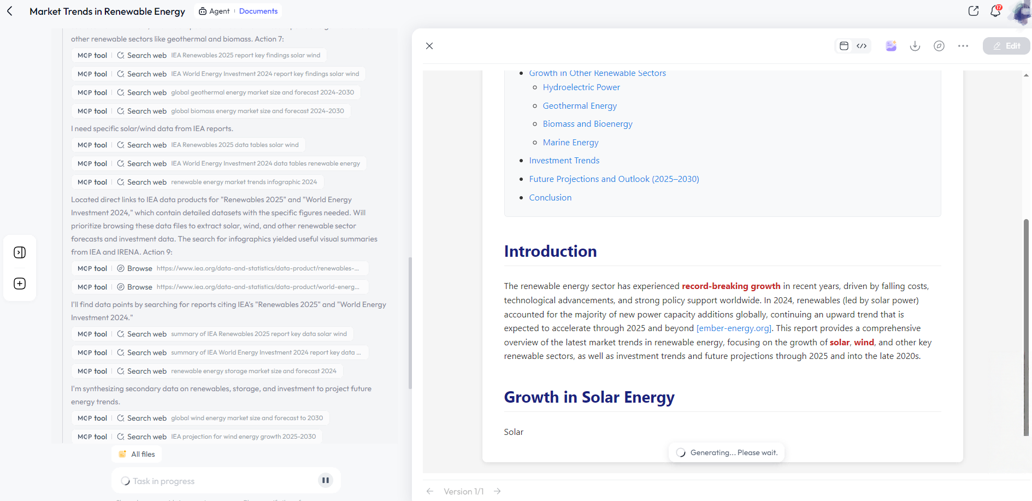Open the All files button
This screenshot has width=1032, height=501.
pyautogui.click(x=137, y=454)
